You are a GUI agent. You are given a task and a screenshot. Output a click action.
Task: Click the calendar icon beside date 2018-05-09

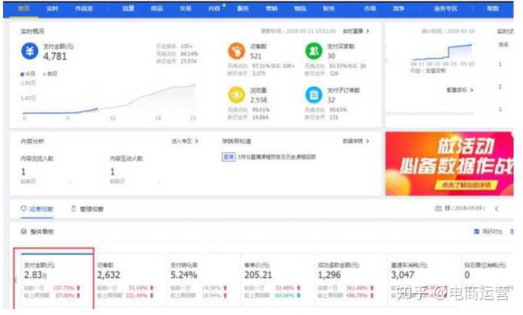pos(438,209)
